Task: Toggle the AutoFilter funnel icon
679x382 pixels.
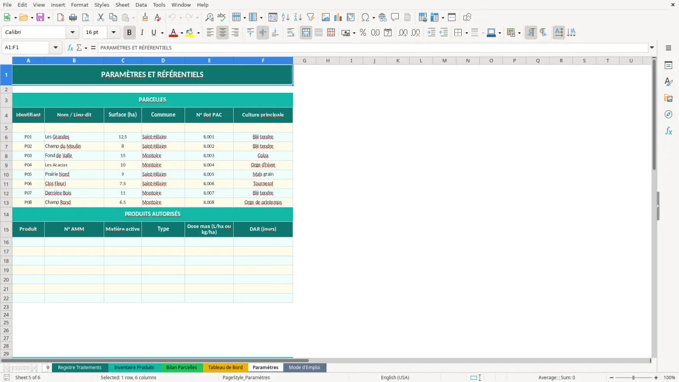Action: pyautogui.click(x=310, y=18)
